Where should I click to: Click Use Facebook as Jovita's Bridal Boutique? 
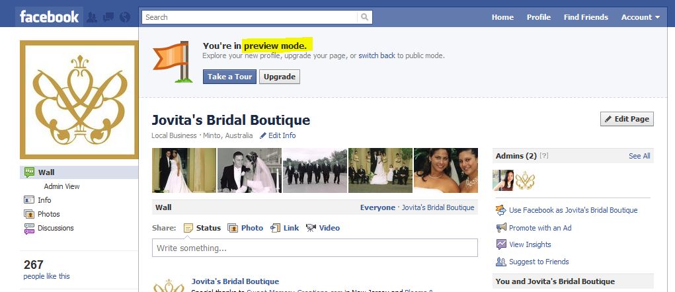click(573, 210)
